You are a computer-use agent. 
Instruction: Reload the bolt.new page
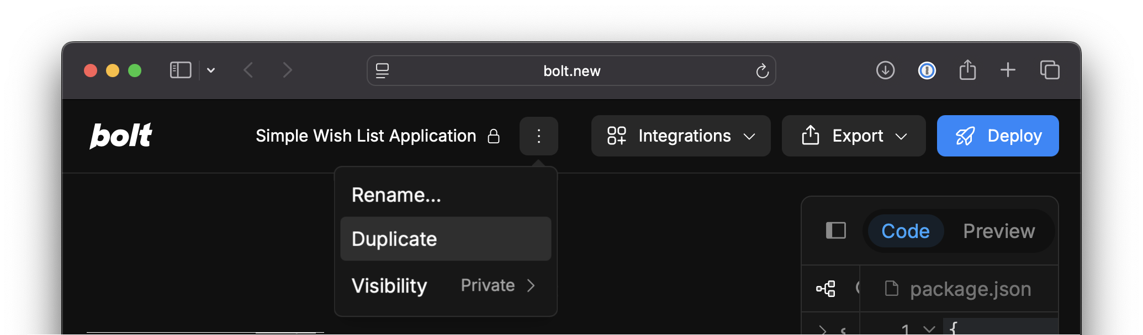(x=762, y=71)
